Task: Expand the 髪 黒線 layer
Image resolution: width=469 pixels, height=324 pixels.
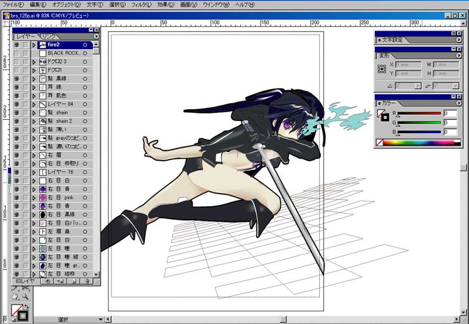Action: point(34,79)
